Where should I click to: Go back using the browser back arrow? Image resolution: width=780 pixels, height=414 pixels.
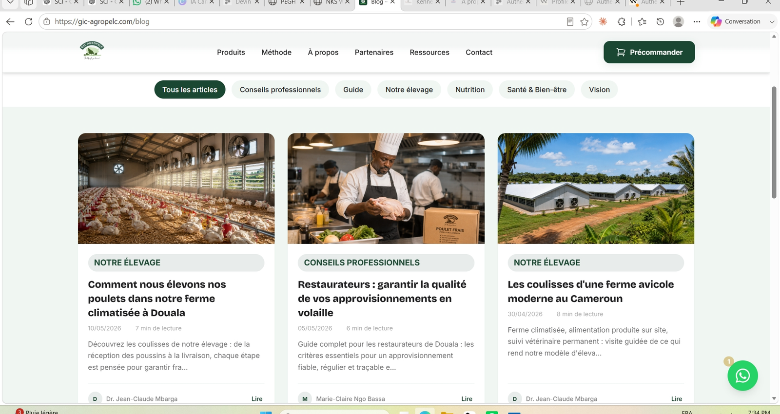(10, 21)
